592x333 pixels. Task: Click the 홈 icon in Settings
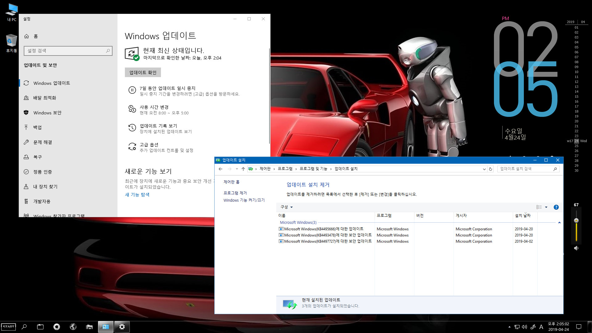(27, 36)
